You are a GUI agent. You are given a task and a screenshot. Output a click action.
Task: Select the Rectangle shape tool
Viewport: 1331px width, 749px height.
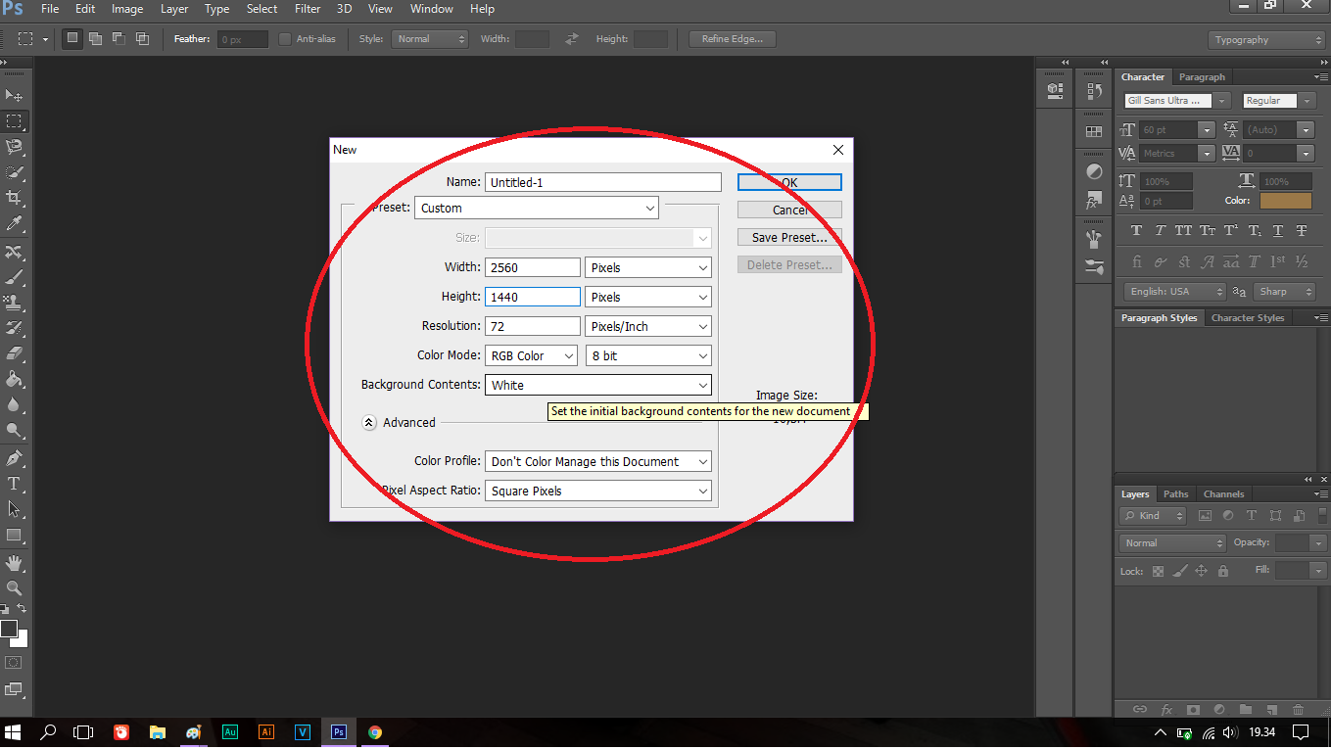click(14, 536)
